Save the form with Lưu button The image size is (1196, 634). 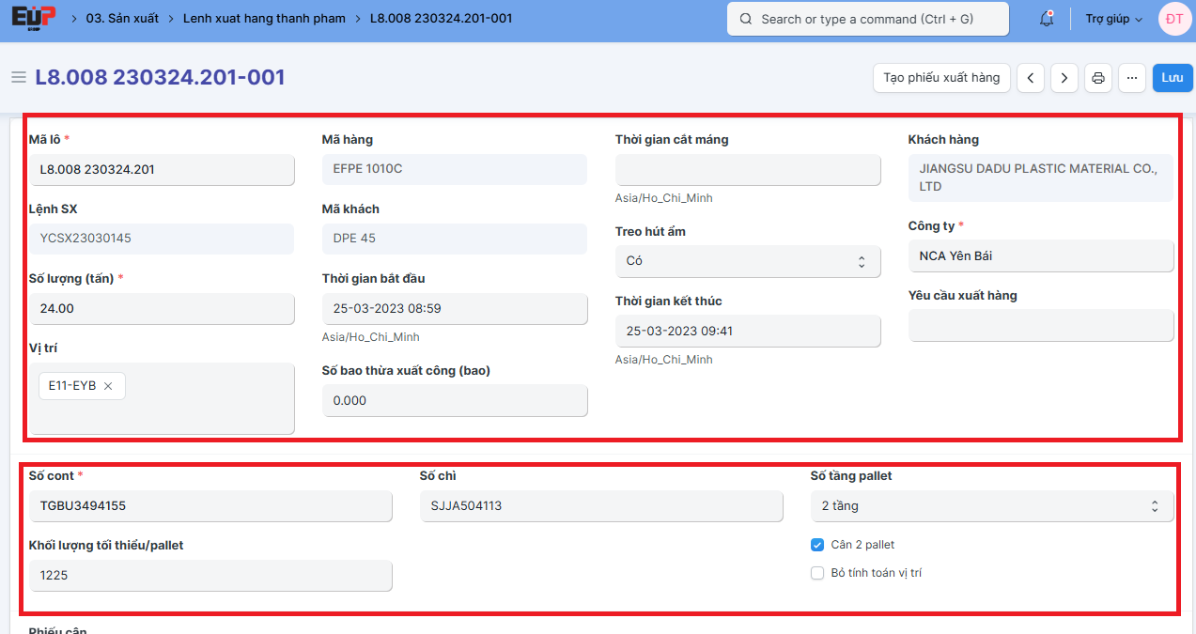[x=1172, y=78]
